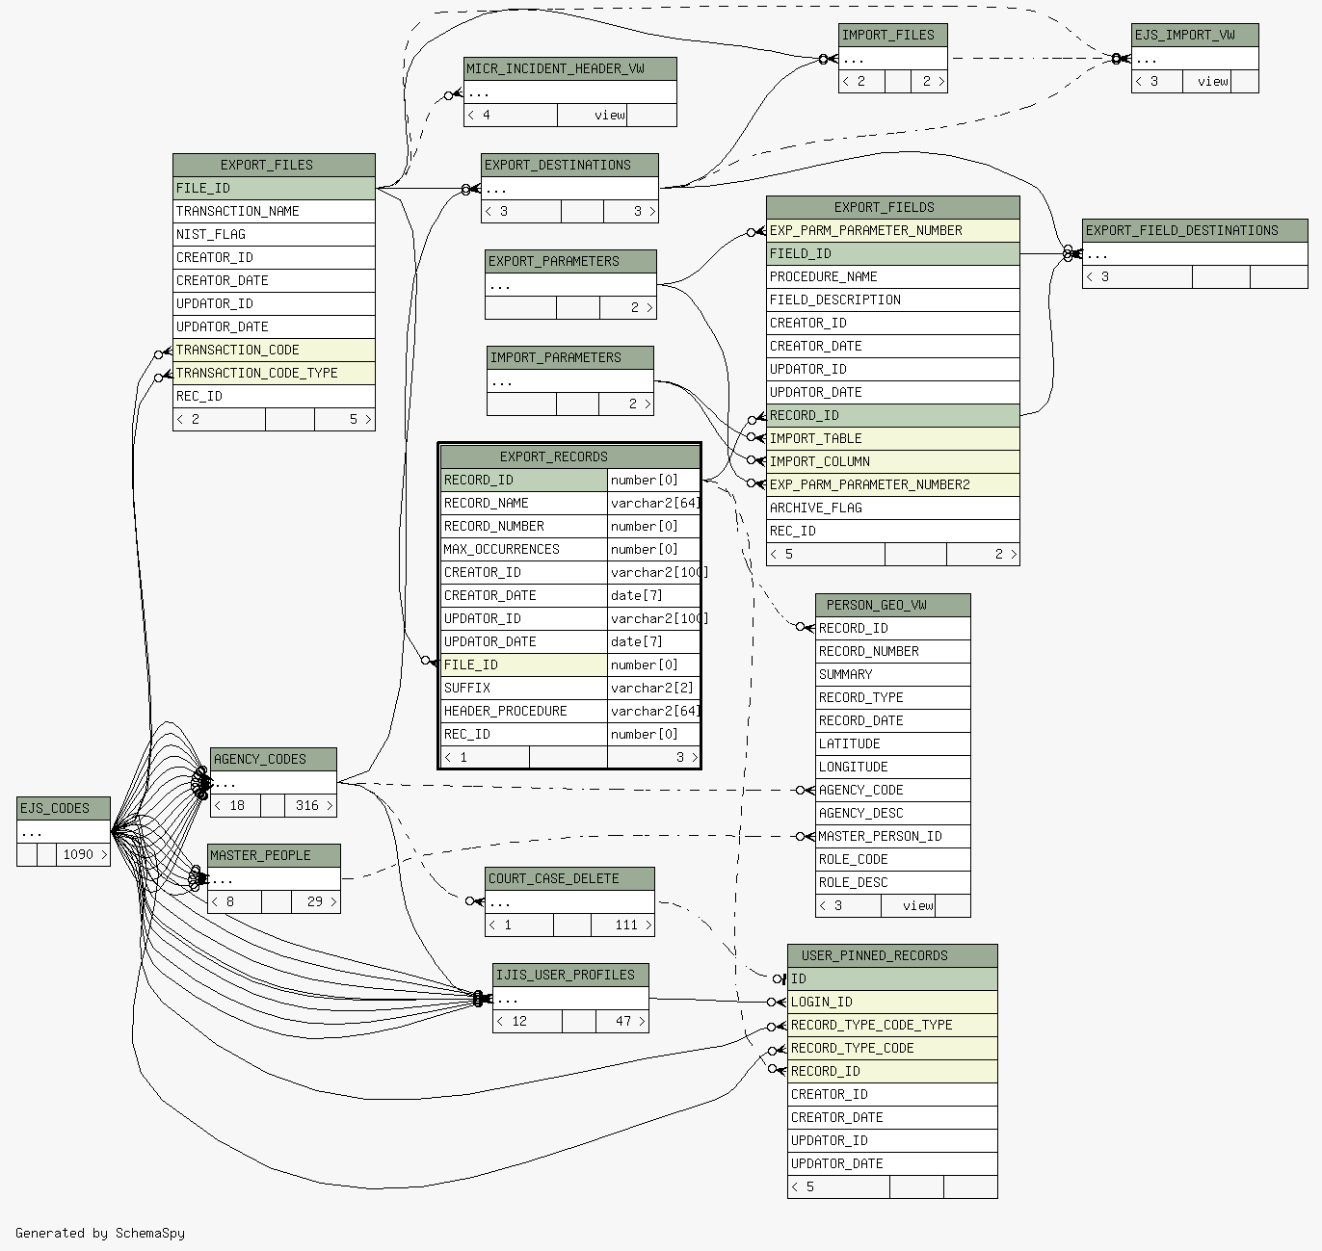Screen dimensions: 1322x1251
Task: Open the EXPORT_PARAMETERS table header
Action: click(570, 262)
